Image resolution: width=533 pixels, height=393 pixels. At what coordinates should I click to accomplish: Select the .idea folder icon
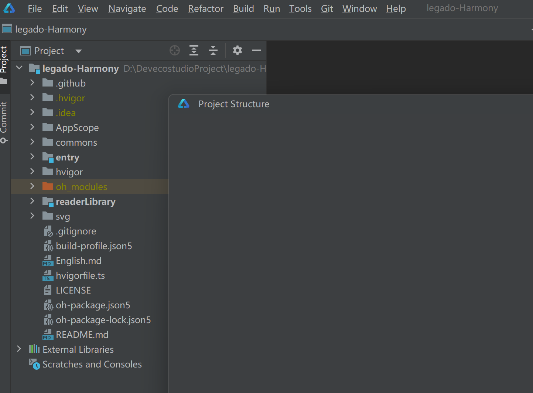48,112
